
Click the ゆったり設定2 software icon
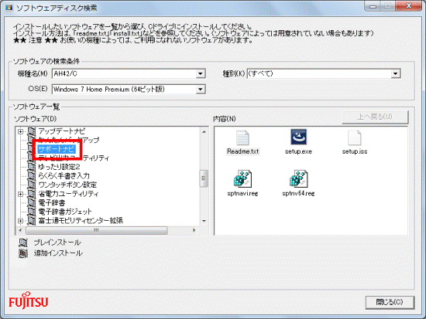pos(32,167)
